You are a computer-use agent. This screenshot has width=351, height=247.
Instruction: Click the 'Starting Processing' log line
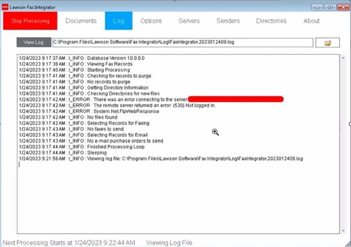pyautogui.click(x=74, y=70)
